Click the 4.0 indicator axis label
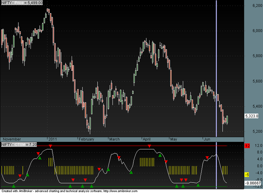This screenshot has height=193, width=263. point(259,159)
